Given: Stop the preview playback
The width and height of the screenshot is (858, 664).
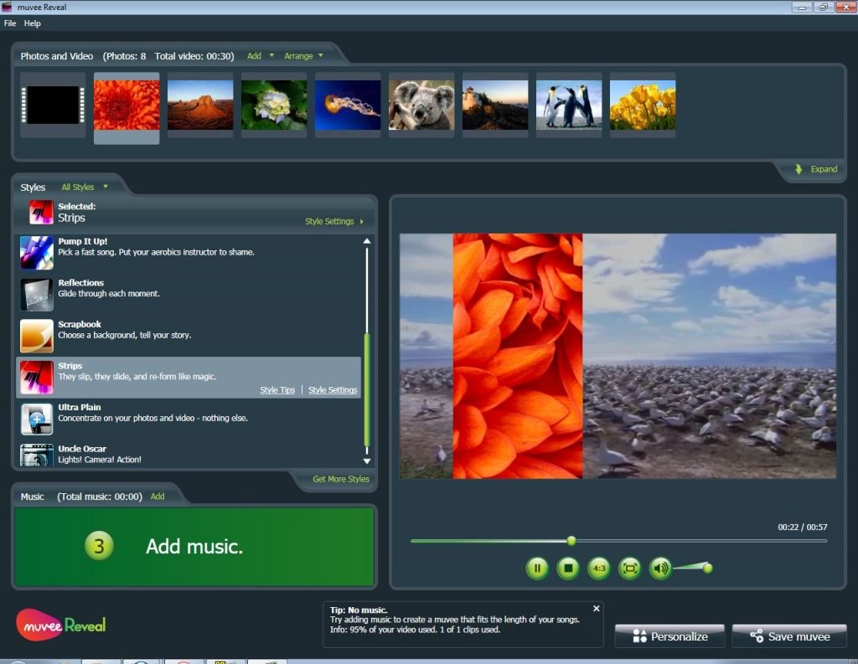Looking at the screenshot, I should point(568,568).
